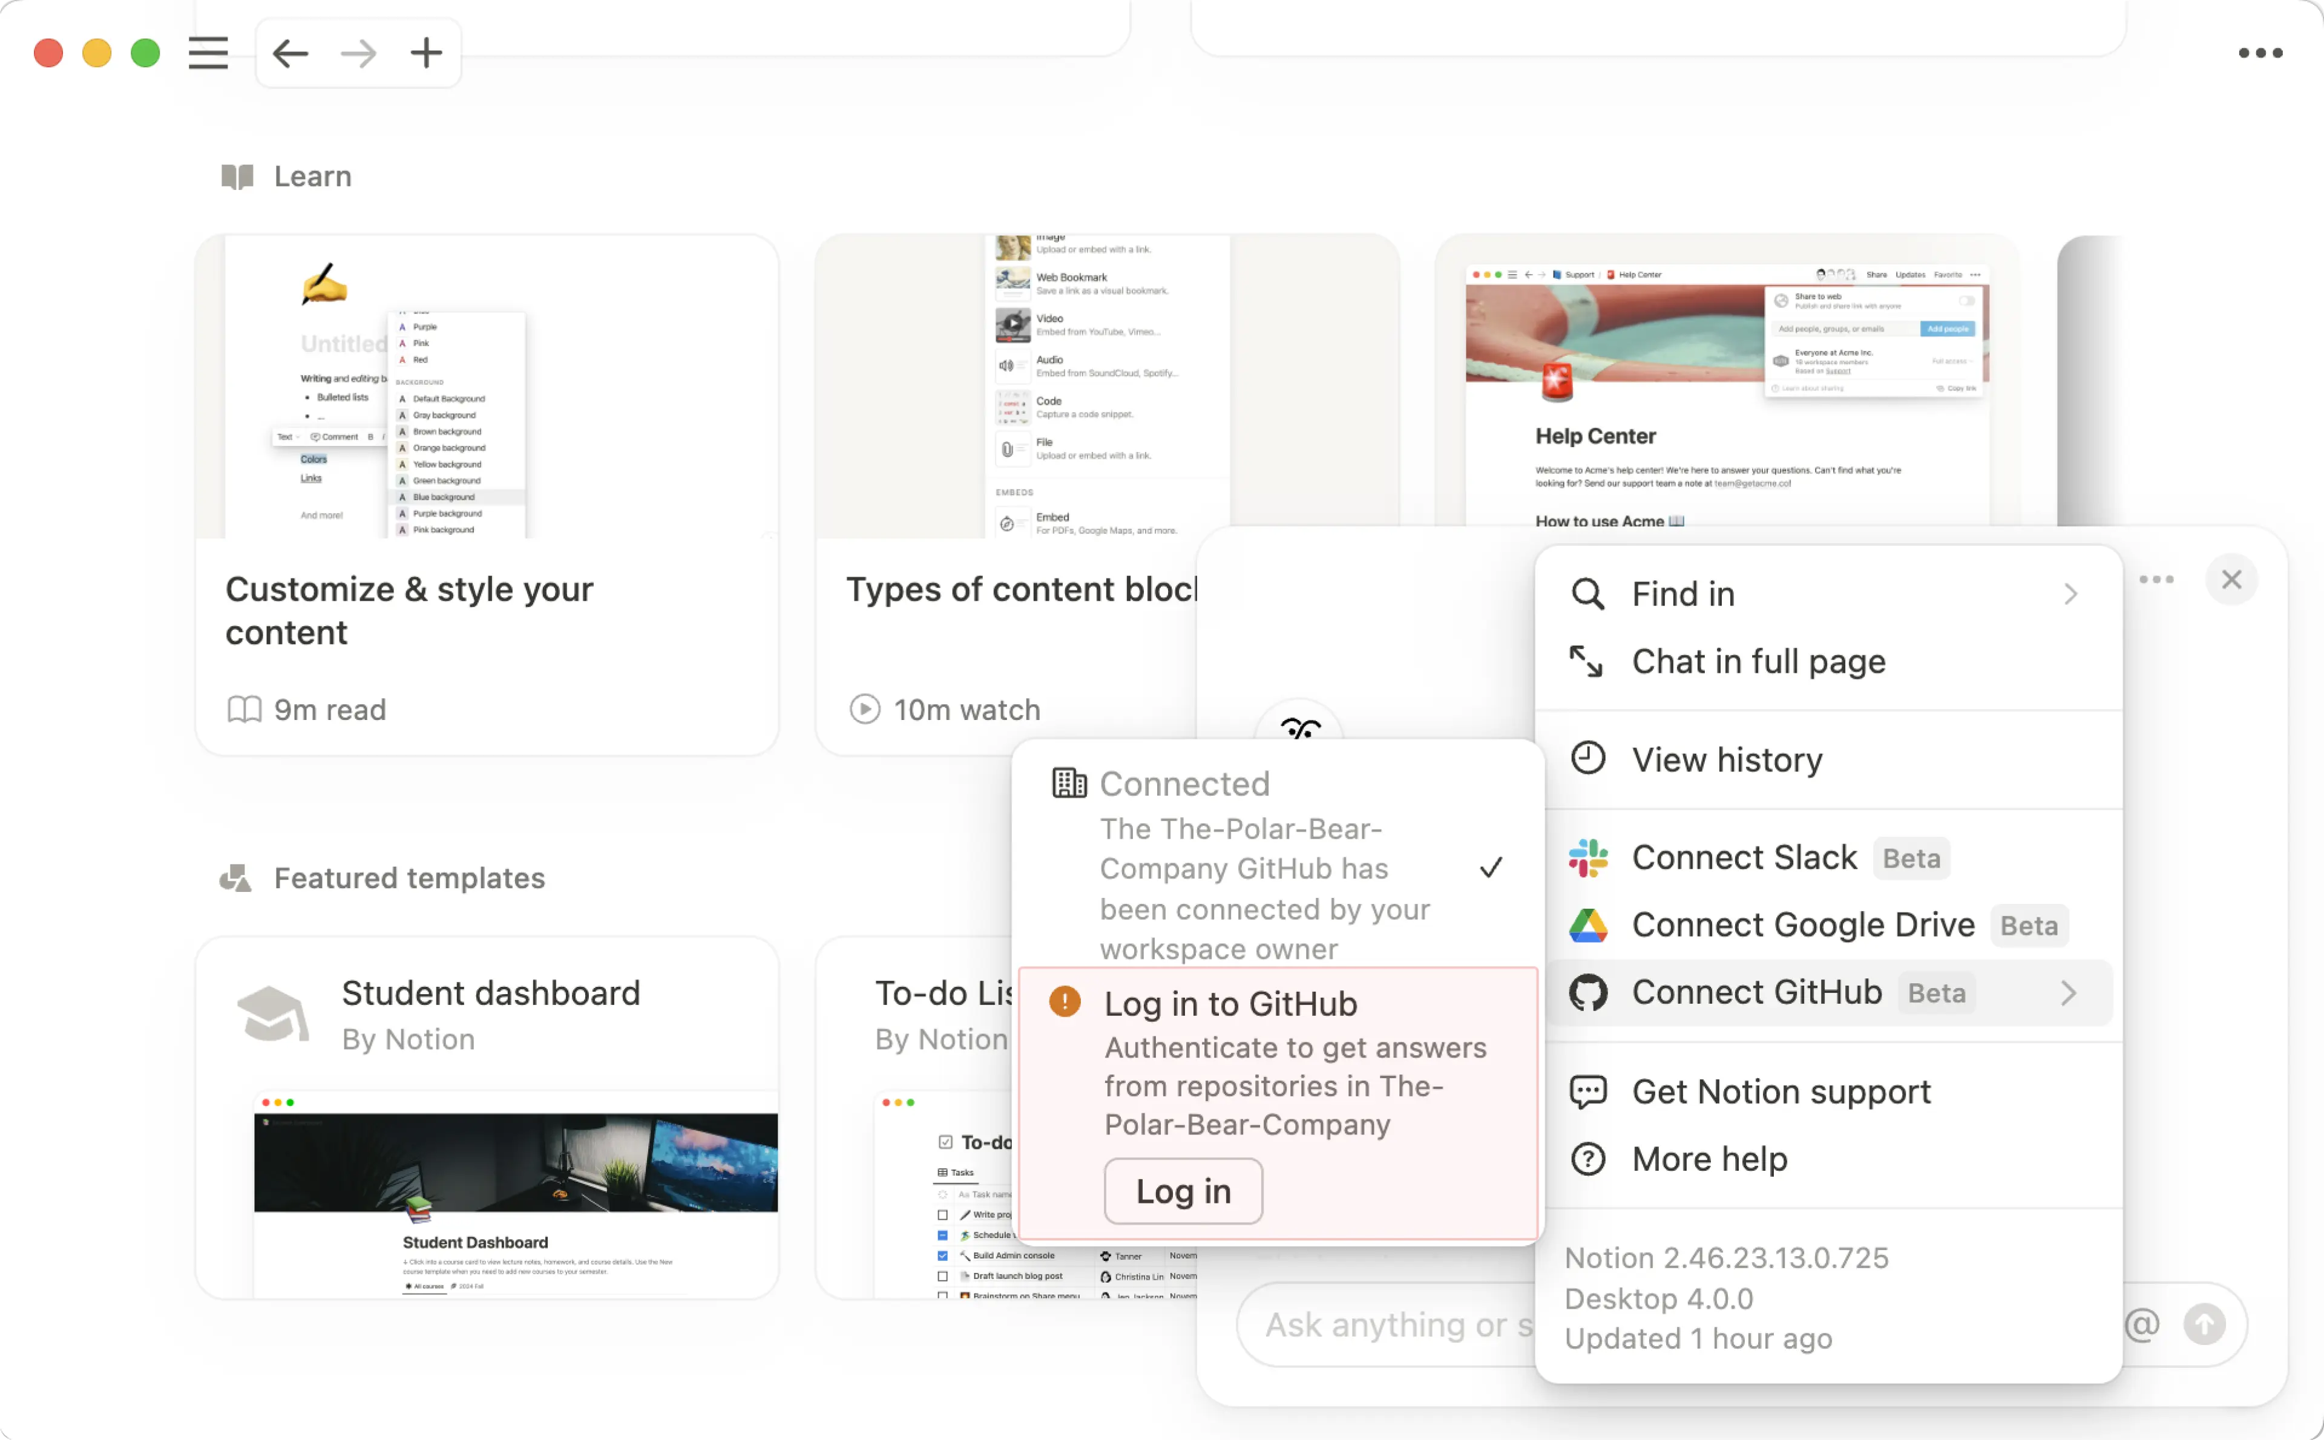Image resolution: width=2324 pixels, height=1440 pixels.
Task: Open the top-right three-dot options menu
Action: pos(2260,53)
